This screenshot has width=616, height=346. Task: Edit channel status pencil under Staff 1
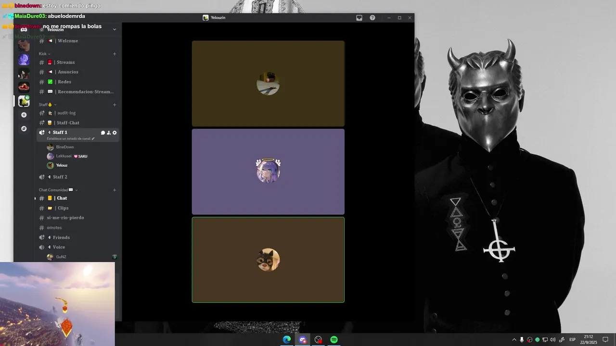(x=93, y=139)
